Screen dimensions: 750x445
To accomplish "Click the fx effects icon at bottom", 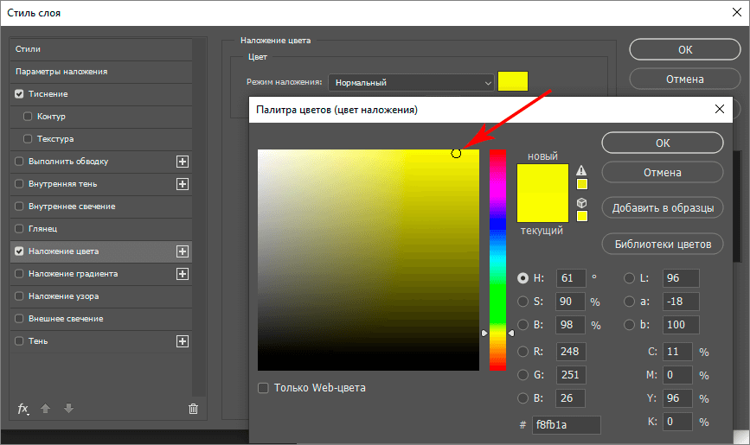I will [23, 409].
